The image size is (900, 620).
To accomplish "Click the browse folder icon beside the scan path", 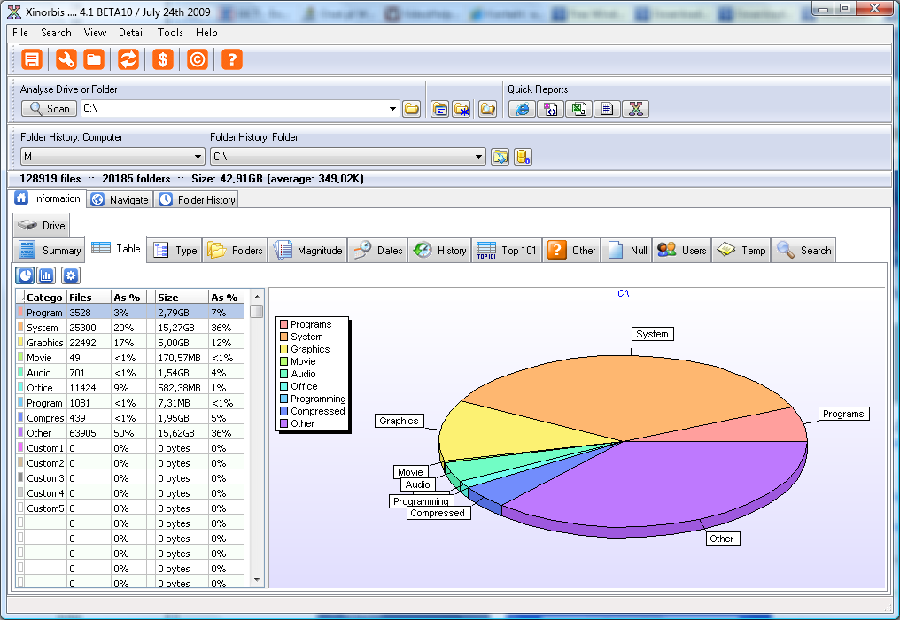I will pyautogui.click(x=412, y=108).
